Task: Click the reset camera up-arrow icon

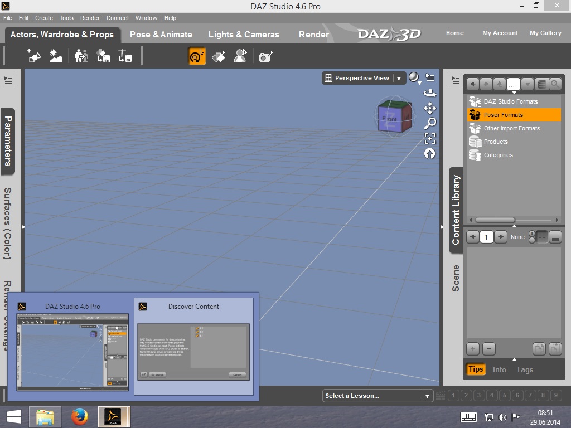Action: pyautogui.click(x=430, y=154)
